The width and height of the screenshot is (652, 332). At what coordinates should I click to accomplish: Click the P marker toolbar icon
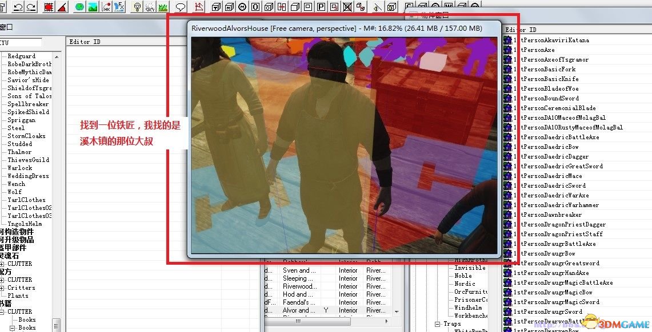pos(321,7)
